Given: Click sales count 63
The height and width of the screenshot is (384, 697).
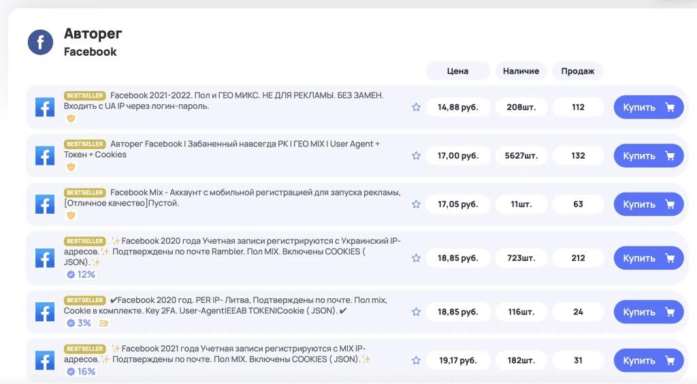Looking at the screenshot, I should click(578, 204).
